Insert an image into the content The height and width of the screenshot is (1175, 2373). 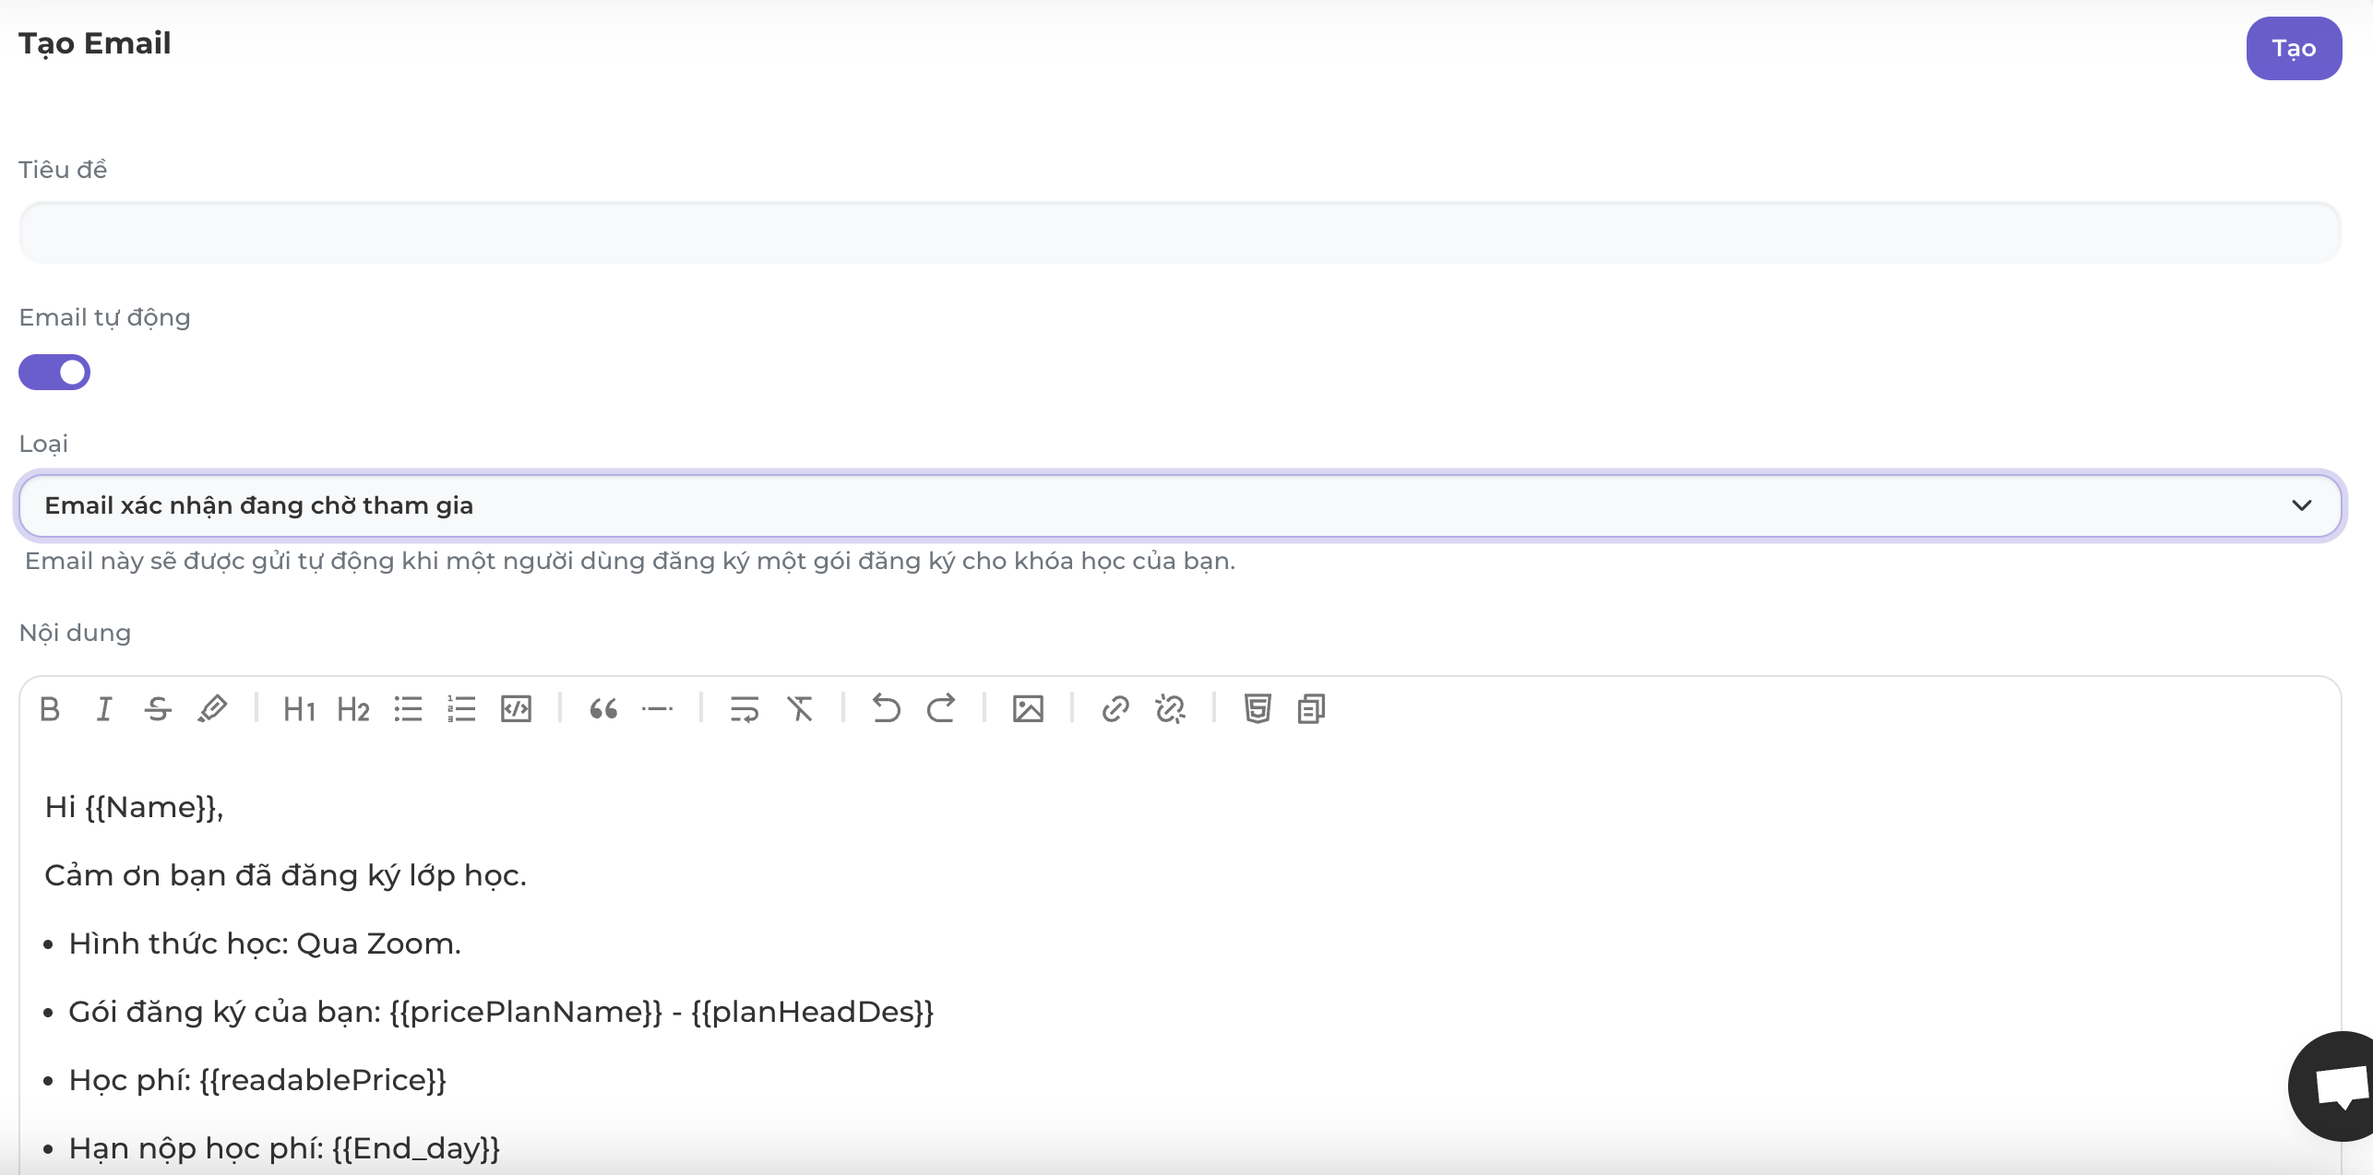tap(1028, 709)
